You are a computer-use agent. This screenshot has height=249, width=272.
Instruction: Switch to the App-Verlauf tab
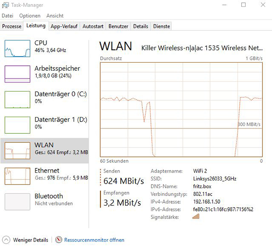pos(64,26)
